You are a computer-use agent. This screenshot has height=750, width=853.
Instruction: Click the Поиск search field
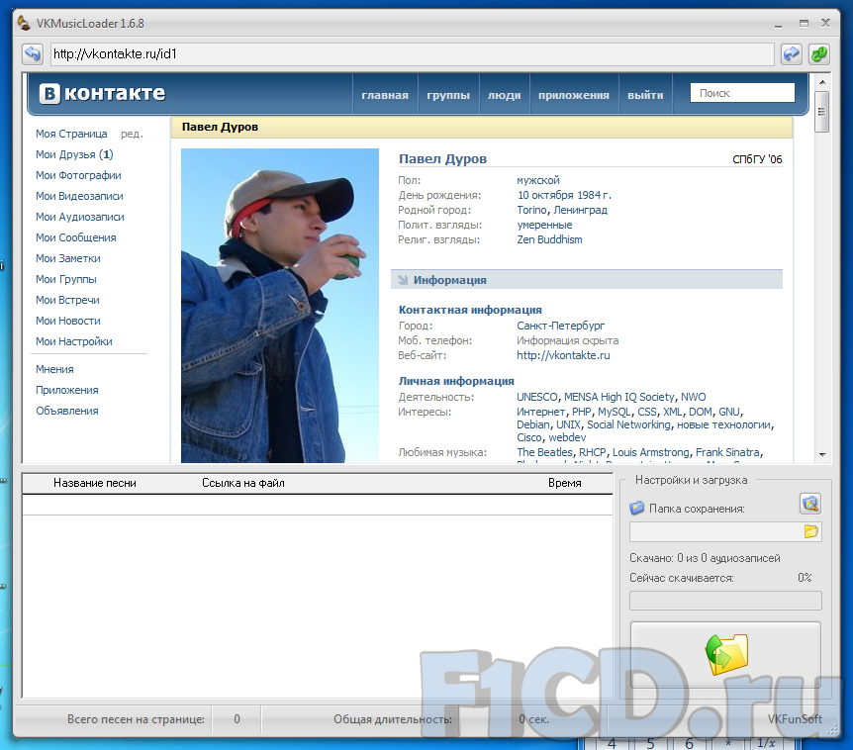tap(742, 93)
